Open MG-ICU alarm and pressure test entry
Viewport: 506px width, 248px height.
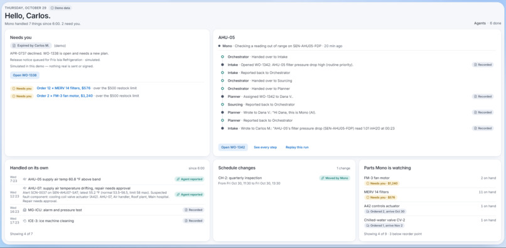click(55, 210)
